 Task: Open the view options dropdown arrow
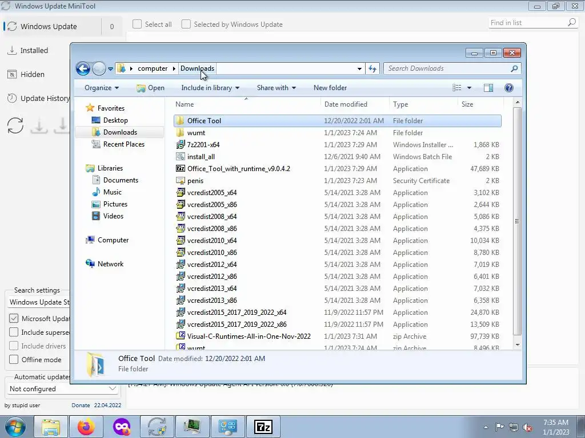point(470,88)
